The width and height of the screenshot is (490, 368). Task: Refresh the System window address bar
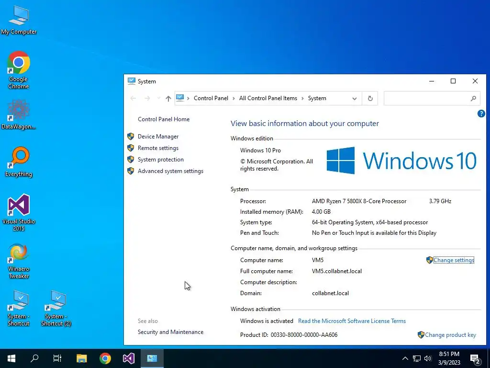pos(370,98)
